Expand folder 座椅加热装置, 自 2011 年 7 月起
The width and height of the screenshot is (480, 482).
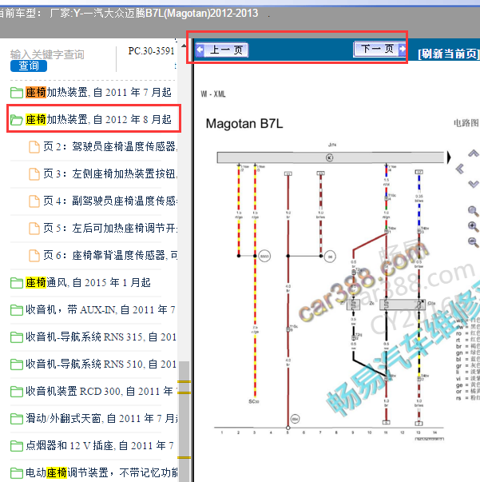coord(92,92)
